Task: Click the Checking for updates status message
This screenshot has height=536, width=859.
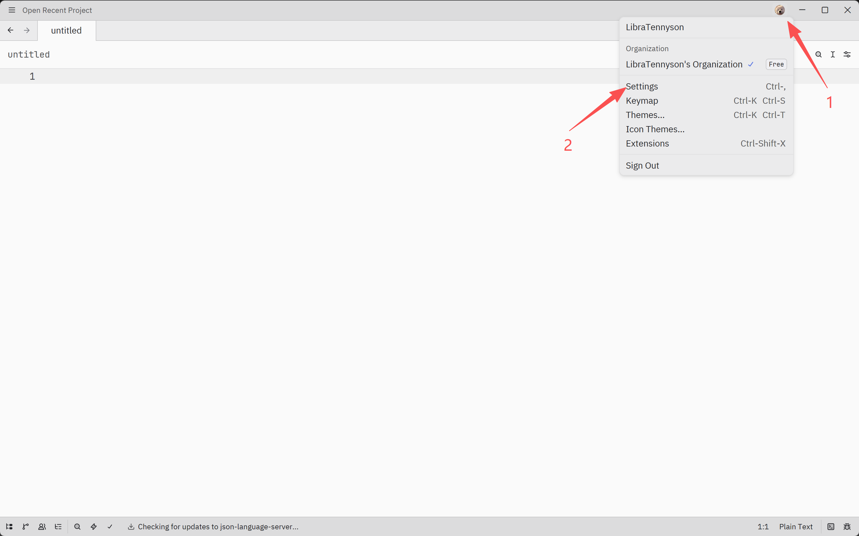Action: pyautogui.click(x=218, y=527)
